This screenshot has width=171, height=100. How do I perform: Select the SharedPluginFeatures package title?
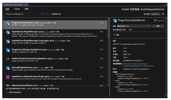[x=22, y=68]
